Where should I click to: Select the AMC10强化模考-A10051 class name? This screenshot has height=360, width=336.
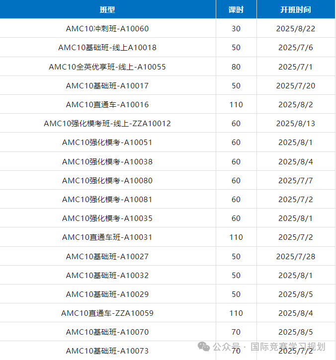(107, 143)
